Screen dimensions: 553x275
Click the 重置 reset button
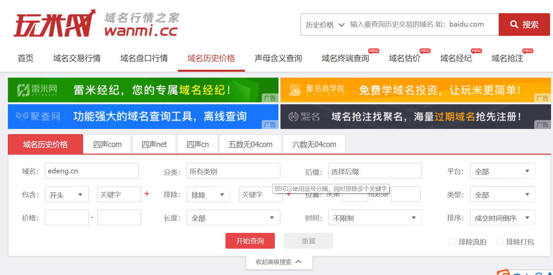click(308, 241)
